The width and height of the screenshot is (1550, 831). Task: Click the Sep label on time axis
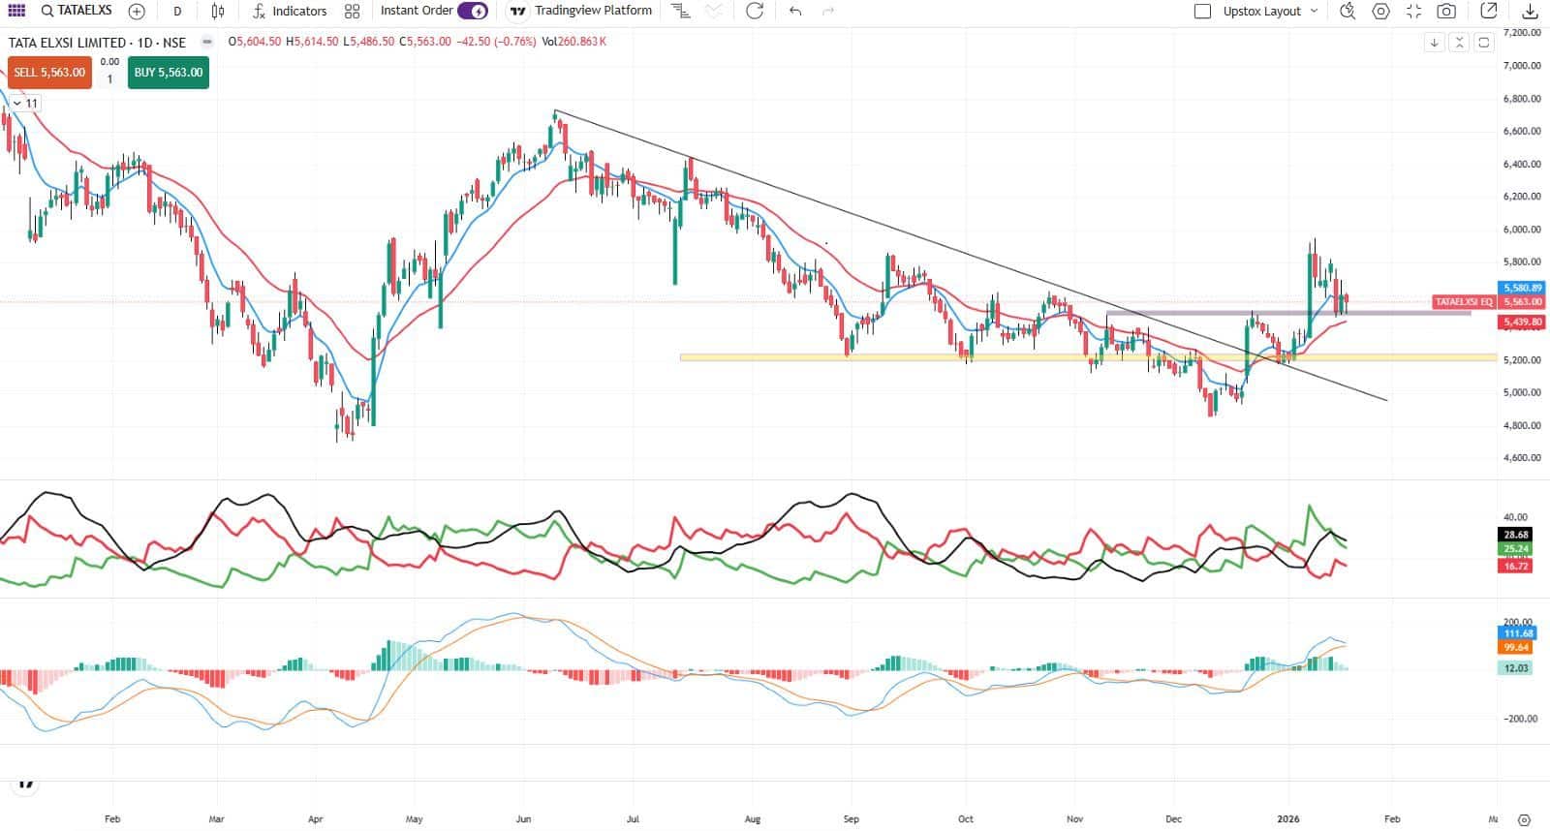click(x=851, y=819)
